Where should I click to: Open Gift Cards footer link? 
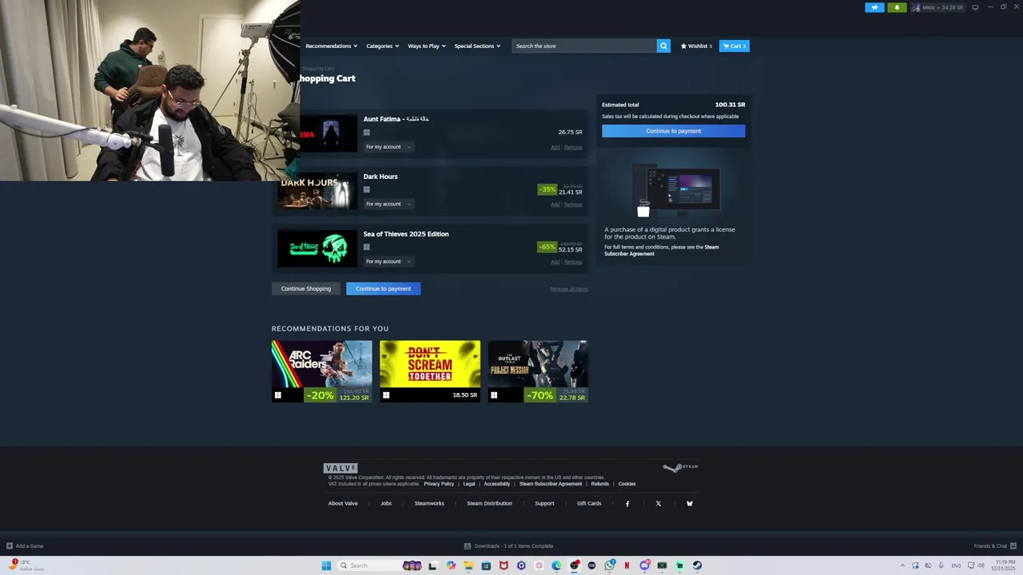(589, 503)
